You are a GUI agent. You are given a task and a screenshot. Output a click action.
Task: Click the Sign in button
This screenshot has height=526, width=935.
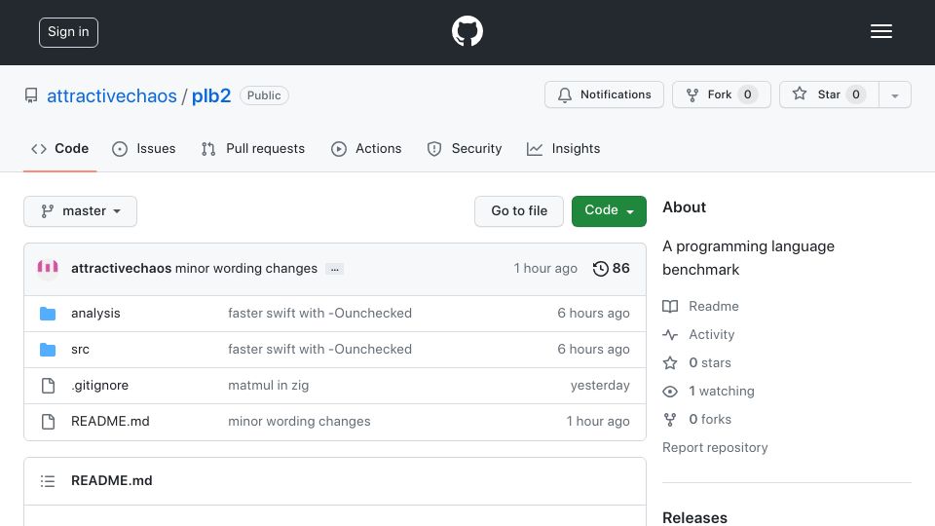pyautogui.click(x=68, y=32)
